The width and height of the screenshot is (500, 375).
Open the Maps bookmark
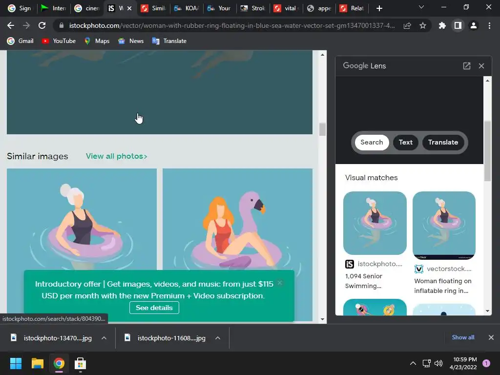click(97, 41)
